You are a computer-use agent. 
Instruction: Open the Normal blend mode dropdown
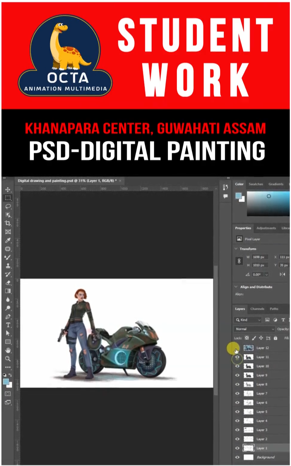[254, 329]
